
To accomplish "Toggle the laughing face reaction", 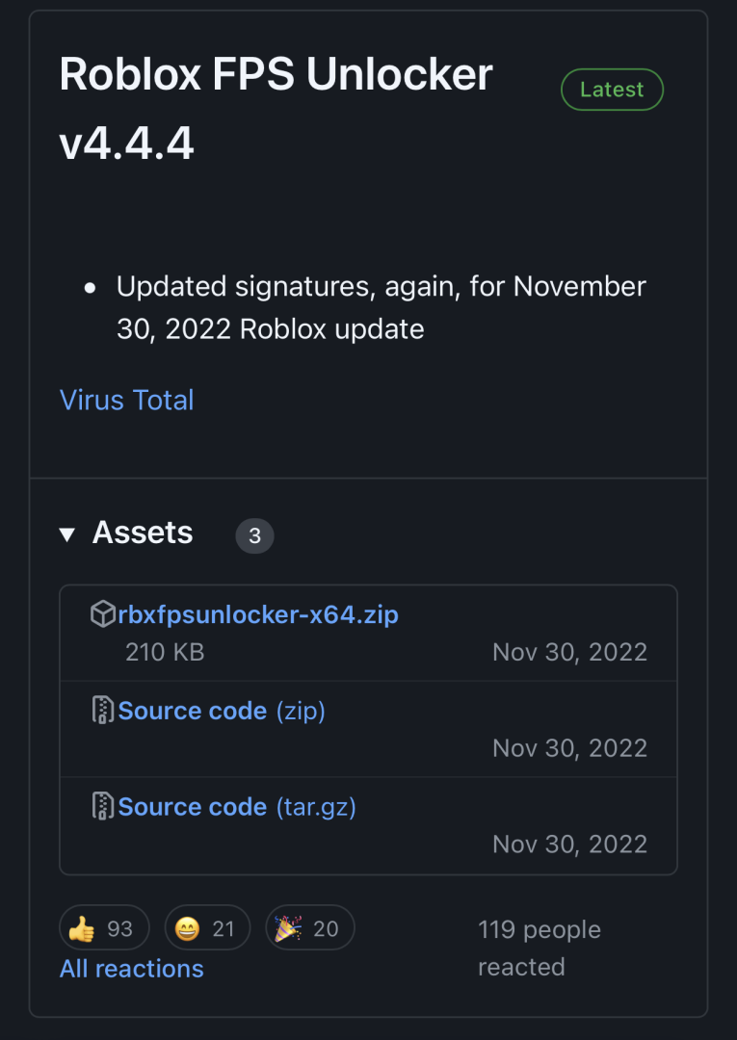I will 206,928.
